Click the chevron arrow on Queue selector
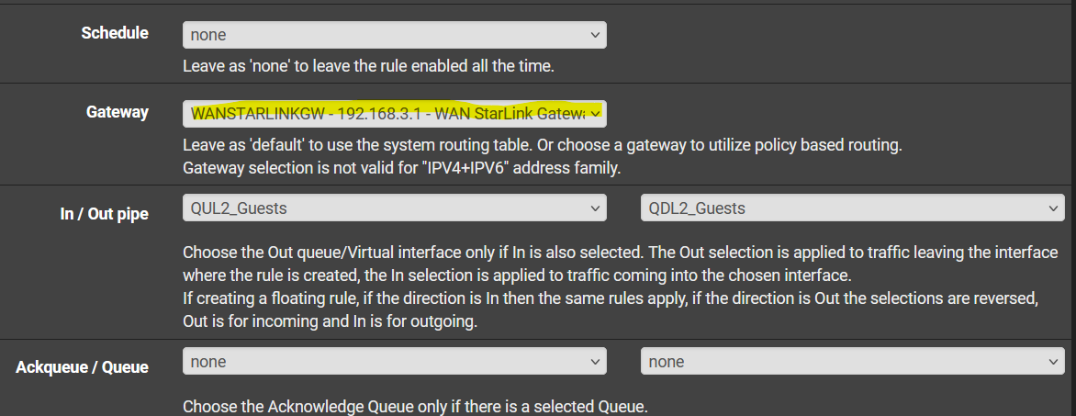The image size is (1076, 416). (x=1053, y=361)
